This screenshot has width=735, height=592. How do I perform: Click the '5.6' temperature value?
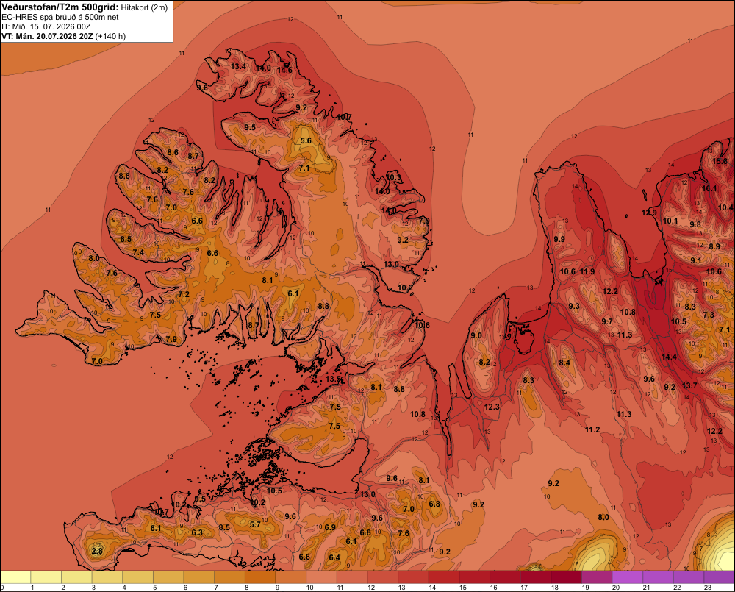coord(306,140)
